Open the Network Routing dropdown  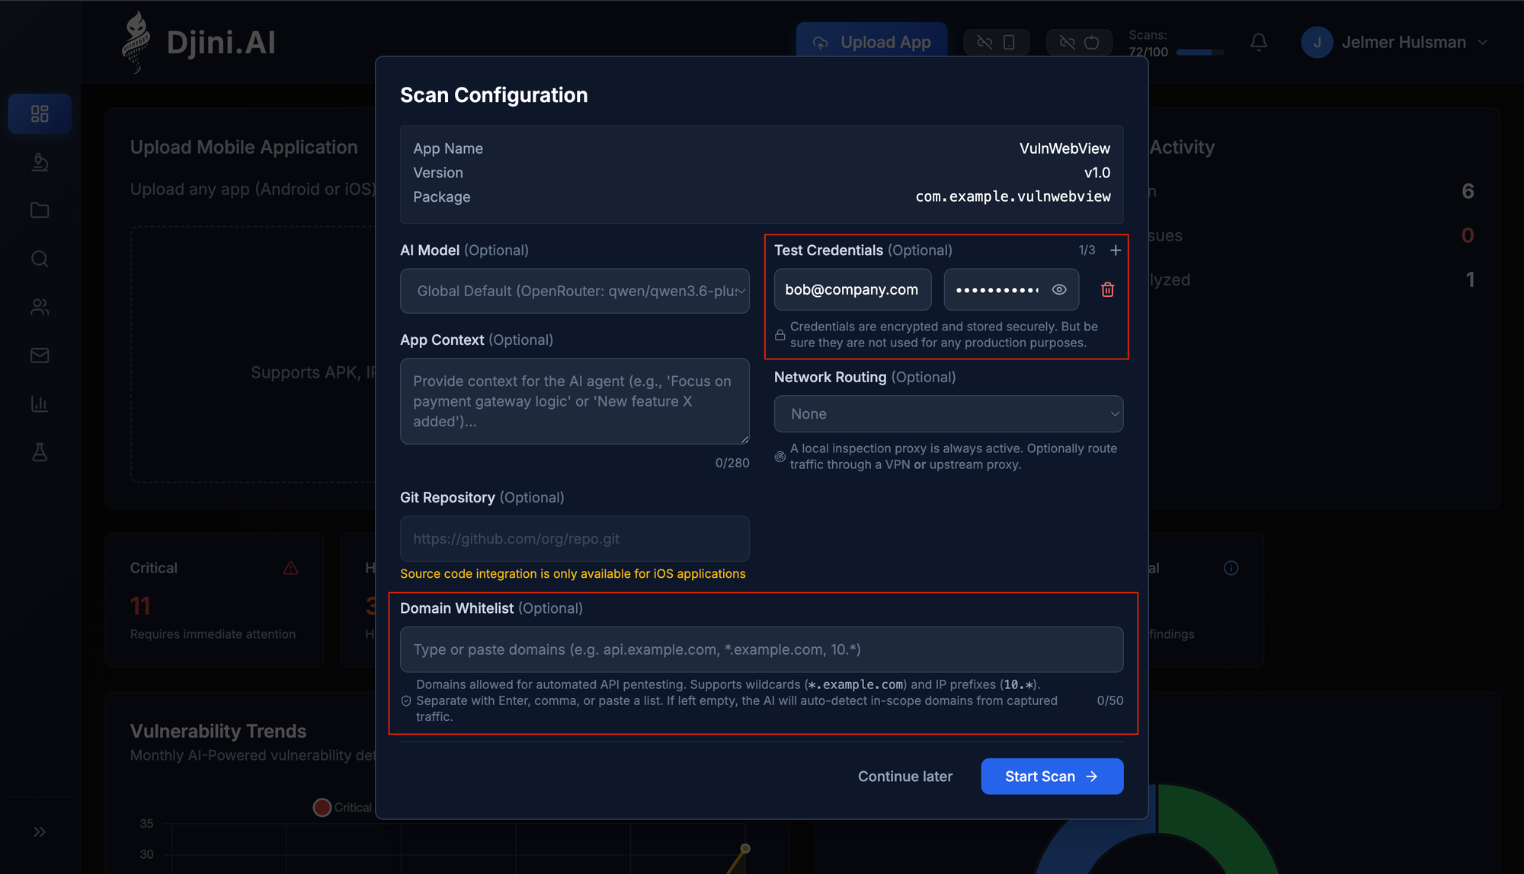949,413
